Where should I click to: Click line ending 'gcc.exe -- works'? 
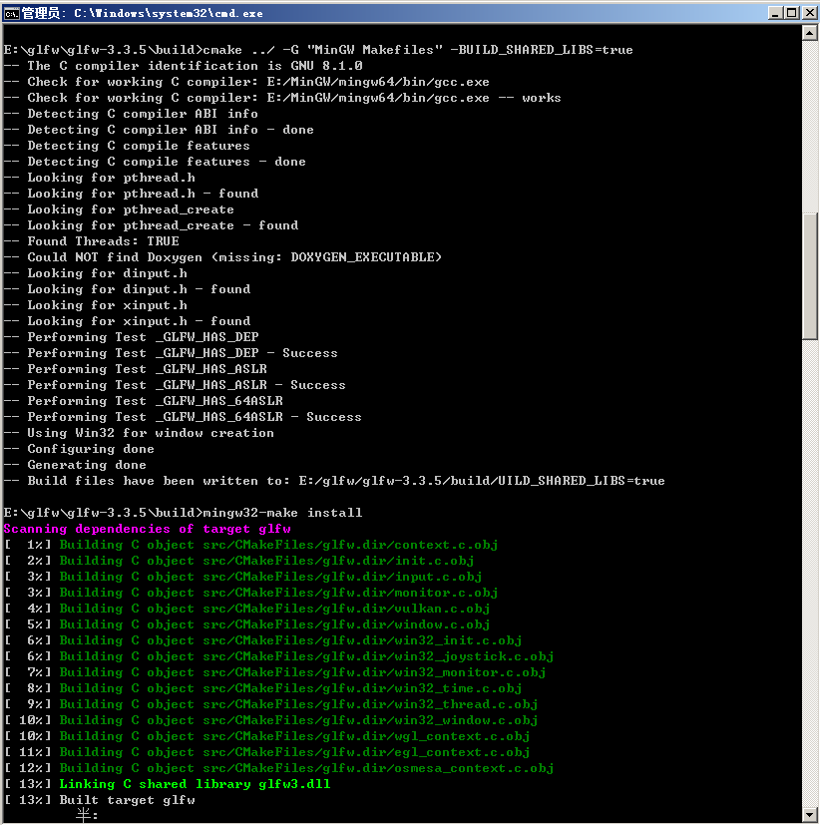point(282,98)
